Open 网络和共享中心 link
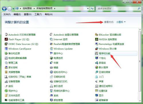Viewport: 143px width, 104px height. coord(61,91)
